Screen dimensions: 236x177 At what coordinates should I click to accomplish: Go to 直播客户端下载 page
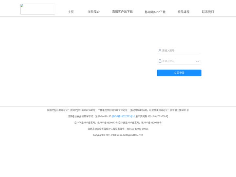pyautogui.click(x=122, y=12)
